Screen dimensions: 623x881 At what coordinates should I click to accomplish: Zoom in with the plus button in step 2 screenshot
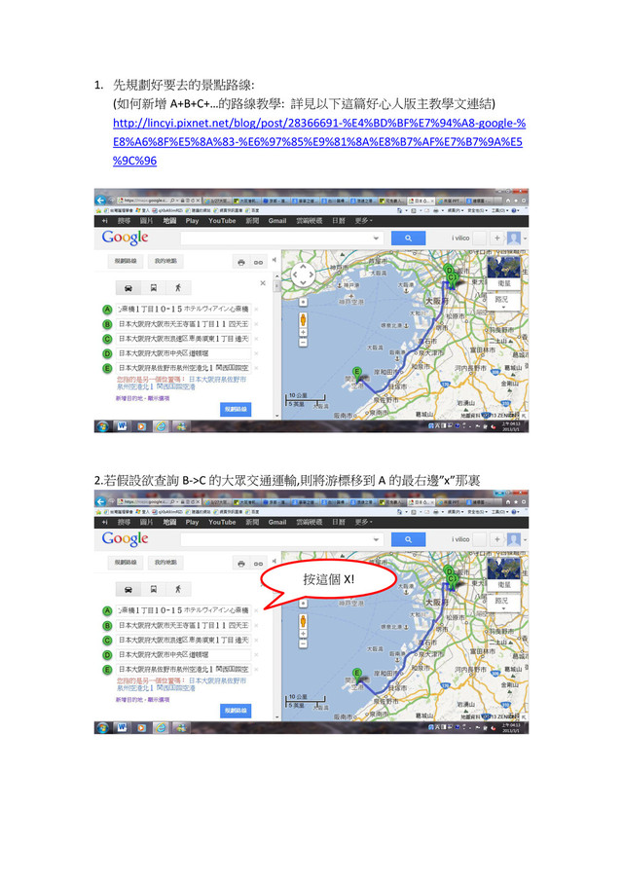coord(303,634)
